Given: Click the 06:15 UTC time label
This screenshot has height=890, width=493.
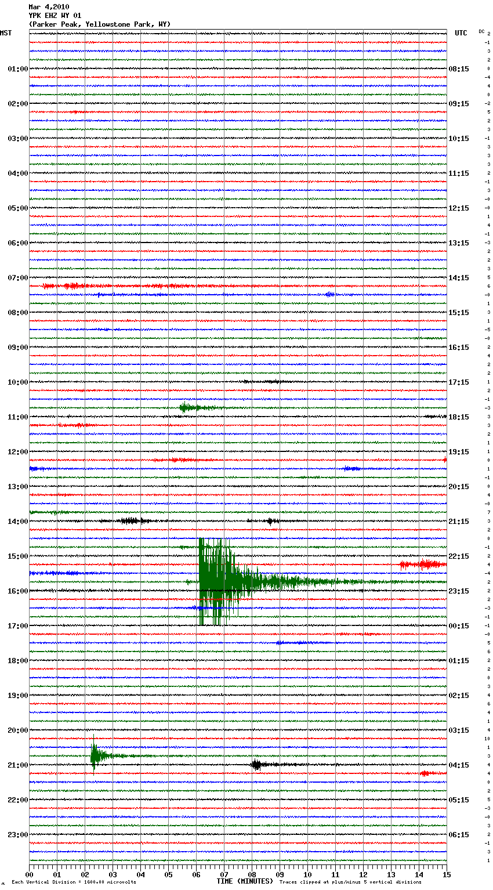Looking at the screenshot, I should (459, 835).
